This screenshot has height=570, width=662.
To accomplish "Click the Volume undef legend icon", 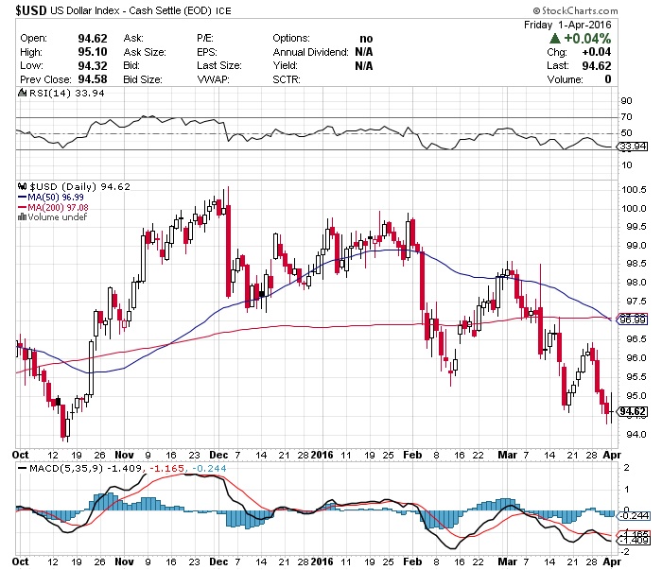I will click(x=22, y=217).
